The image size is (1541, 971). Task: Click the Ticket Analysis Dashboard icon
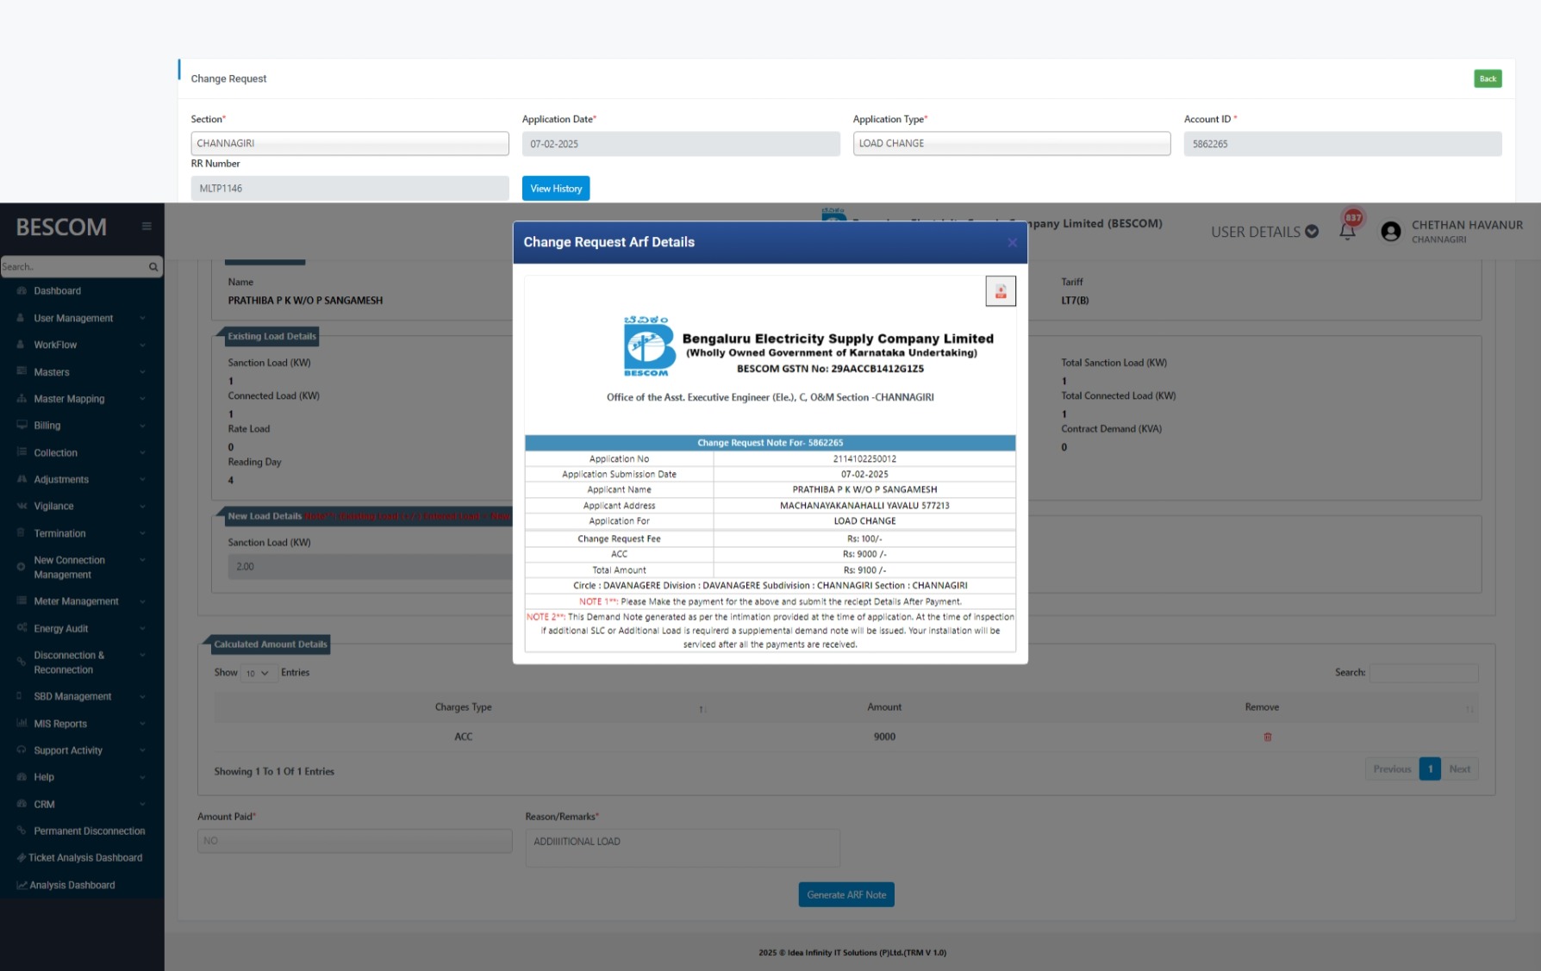[22, 857]
